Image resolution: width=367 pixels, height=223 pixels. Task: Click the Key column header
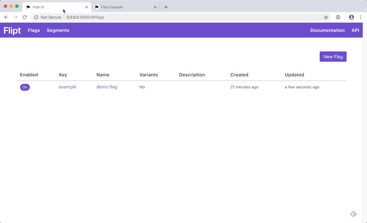pos(63,75)
